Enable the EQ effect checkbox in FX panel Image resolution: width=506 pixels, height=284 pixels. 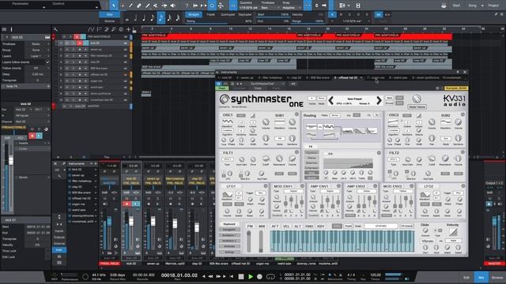pyautogui.click(x=325, y=154)
